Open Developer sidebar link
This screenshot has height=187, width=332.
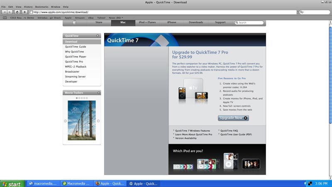[71, 81]
